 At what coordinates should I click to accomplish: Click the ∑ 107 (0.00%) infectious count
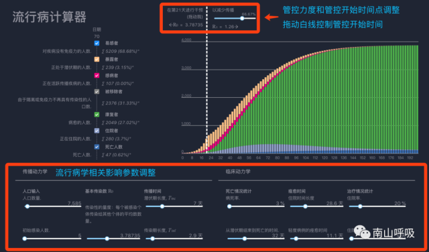[117, 84]
